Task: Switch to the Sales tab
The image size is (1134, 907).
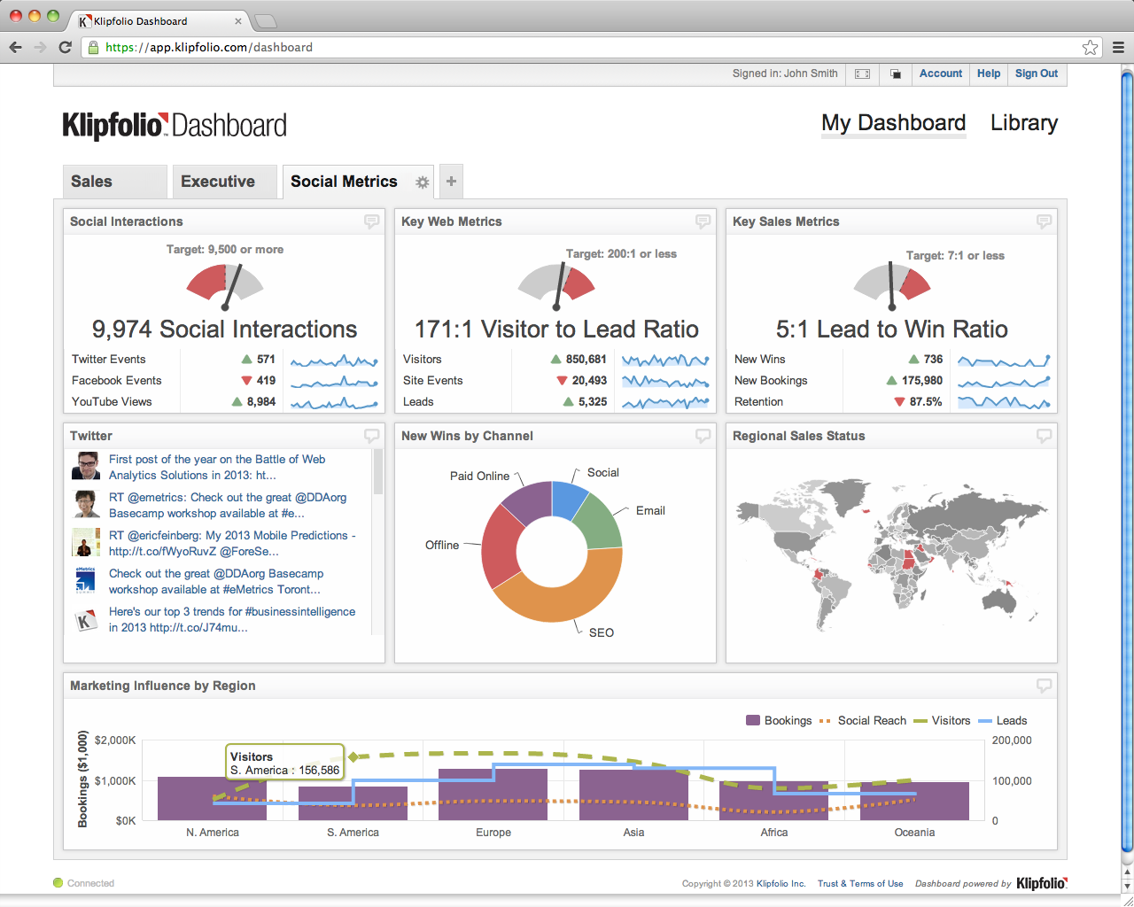Action: (114, 182)
